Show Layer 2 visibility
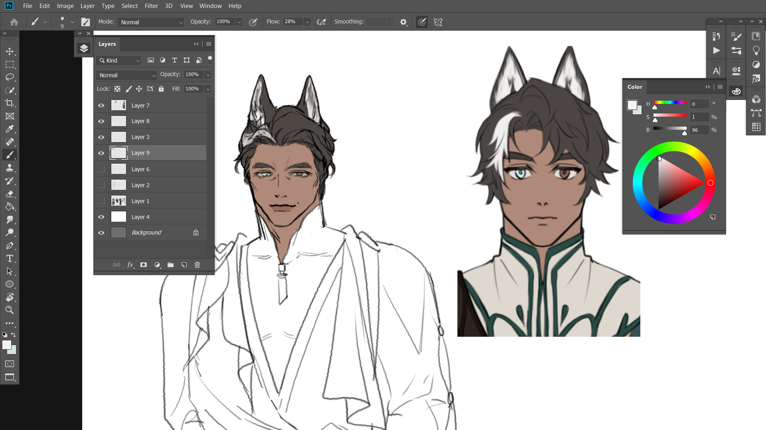 click(x=101, y=185)
